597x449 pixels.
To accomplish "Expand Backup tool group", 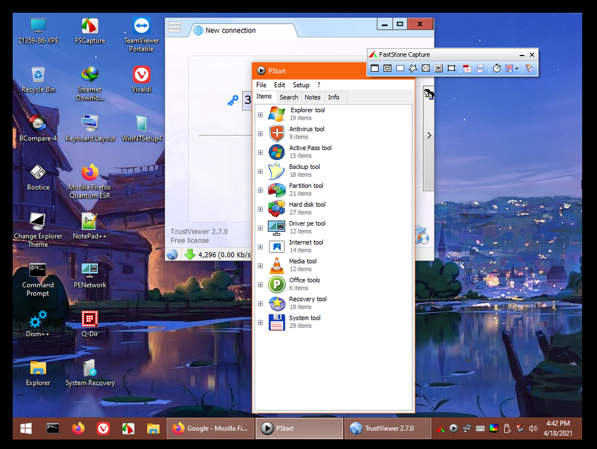I will 261,171.
